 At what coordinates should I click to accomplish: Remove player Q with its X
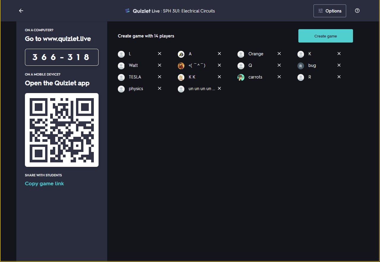[279, 65]
